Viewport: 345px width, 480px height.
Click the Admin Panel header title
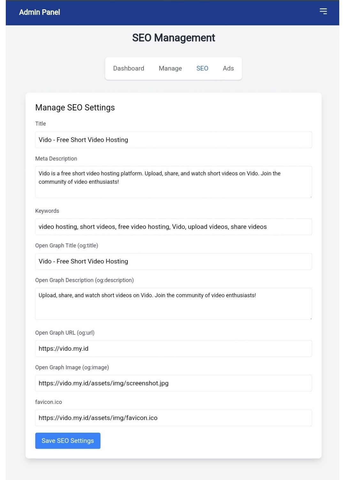[x=40, y=12]
